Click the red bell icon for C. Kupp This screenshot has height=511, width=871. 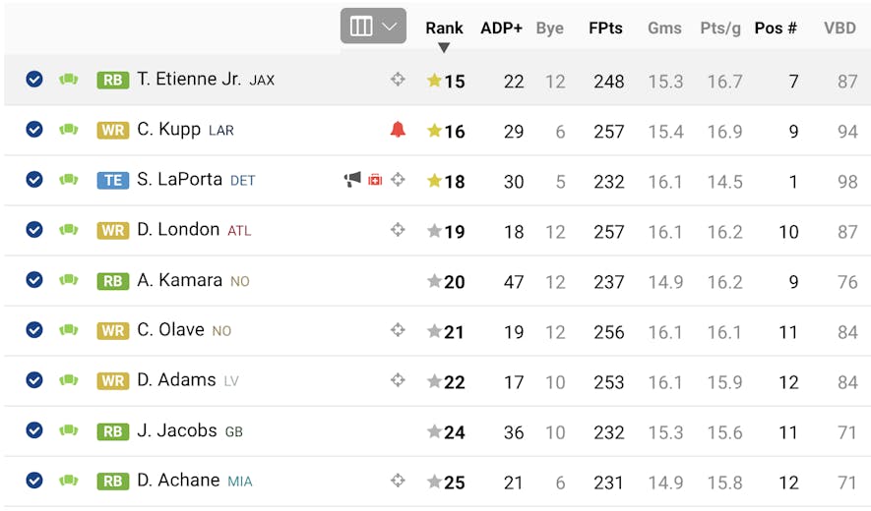tap(398, 130)
